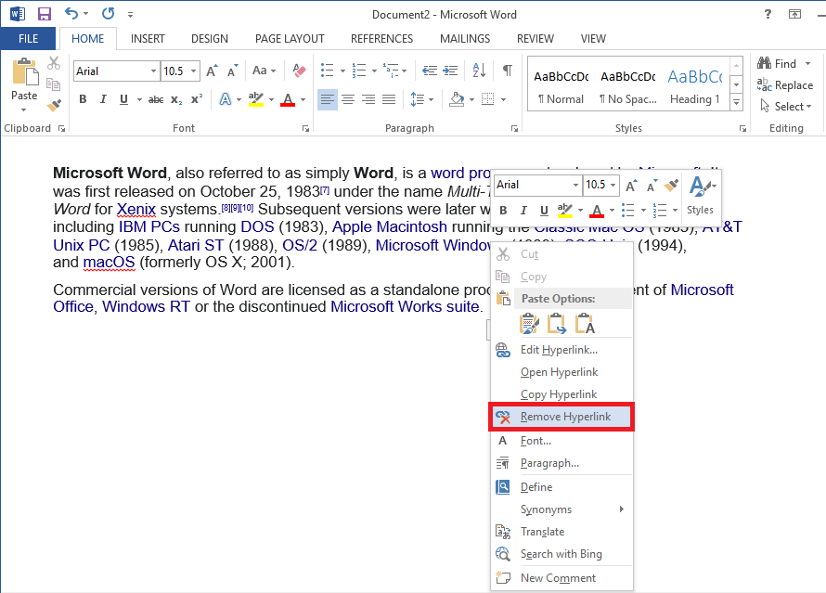Apply subscript formatting
Viewport: 826px width, 593px height.
click(x=176, y=99)
